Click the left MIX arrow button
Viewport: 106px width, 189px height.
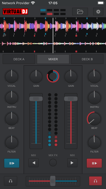pos(34,163)
